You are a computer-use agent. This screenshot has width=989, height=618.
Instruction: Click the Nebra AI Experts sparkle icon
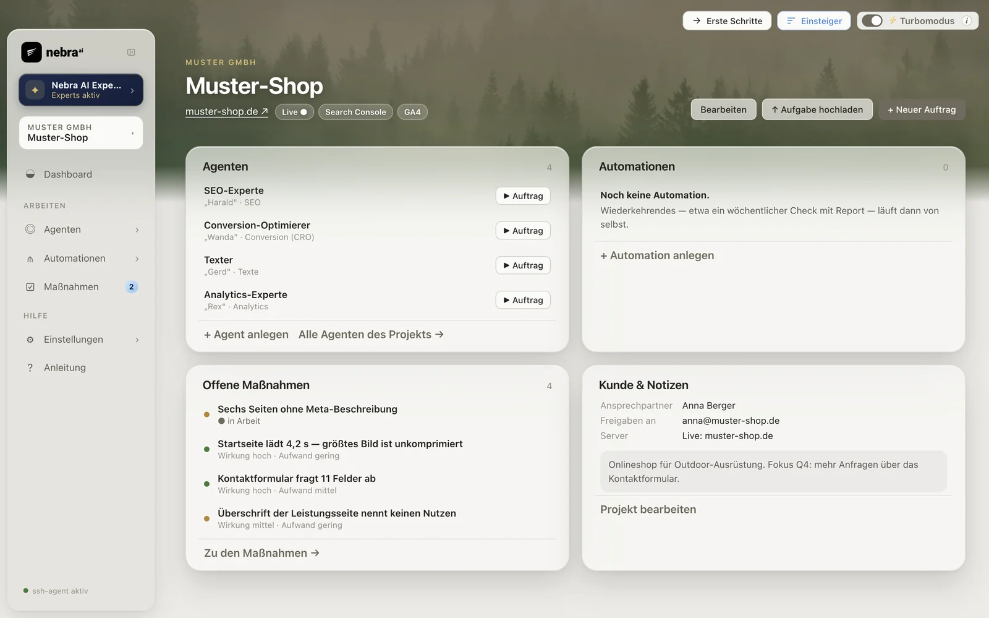[x=35, y=90]
